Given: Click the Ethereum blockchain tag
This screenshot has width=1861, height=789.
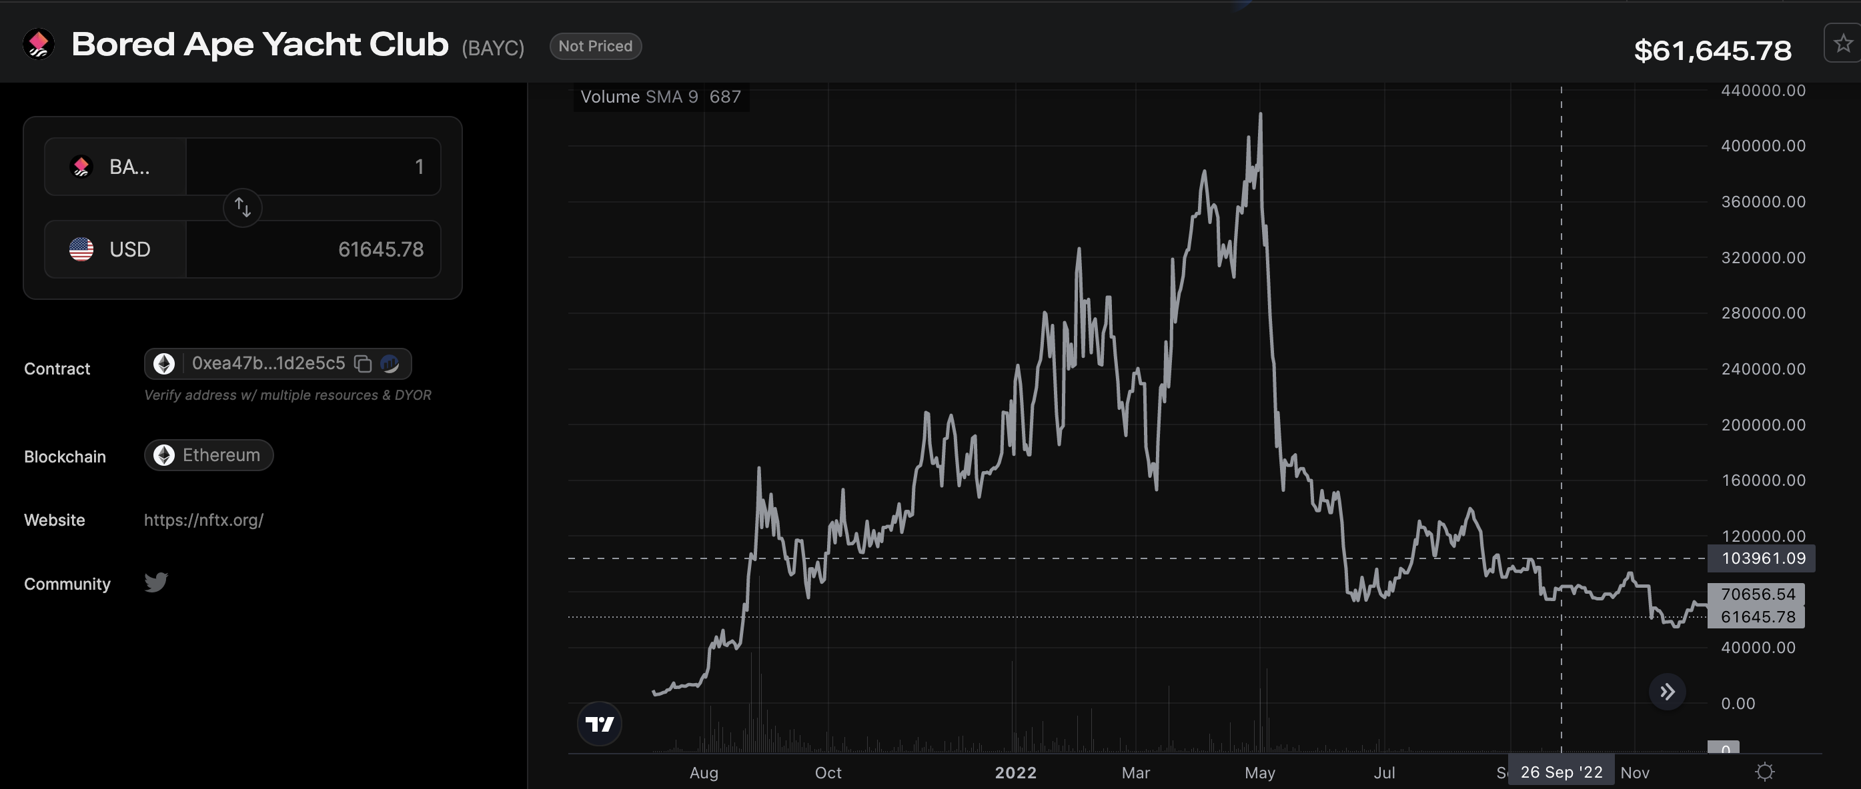Looking at the screenshot, I should [x=208, y=454].
